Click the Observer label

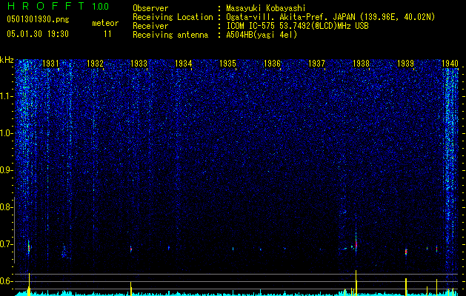pos(150,8)
